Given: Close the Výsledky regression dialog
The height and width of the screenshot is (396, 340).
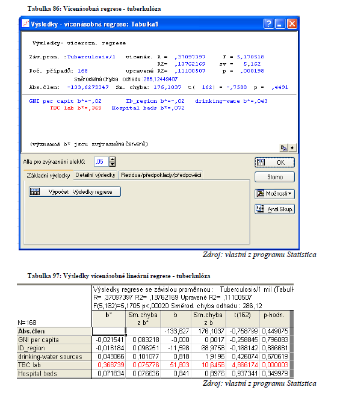Looking at the screenshot, I should click(x=292, y=23).
